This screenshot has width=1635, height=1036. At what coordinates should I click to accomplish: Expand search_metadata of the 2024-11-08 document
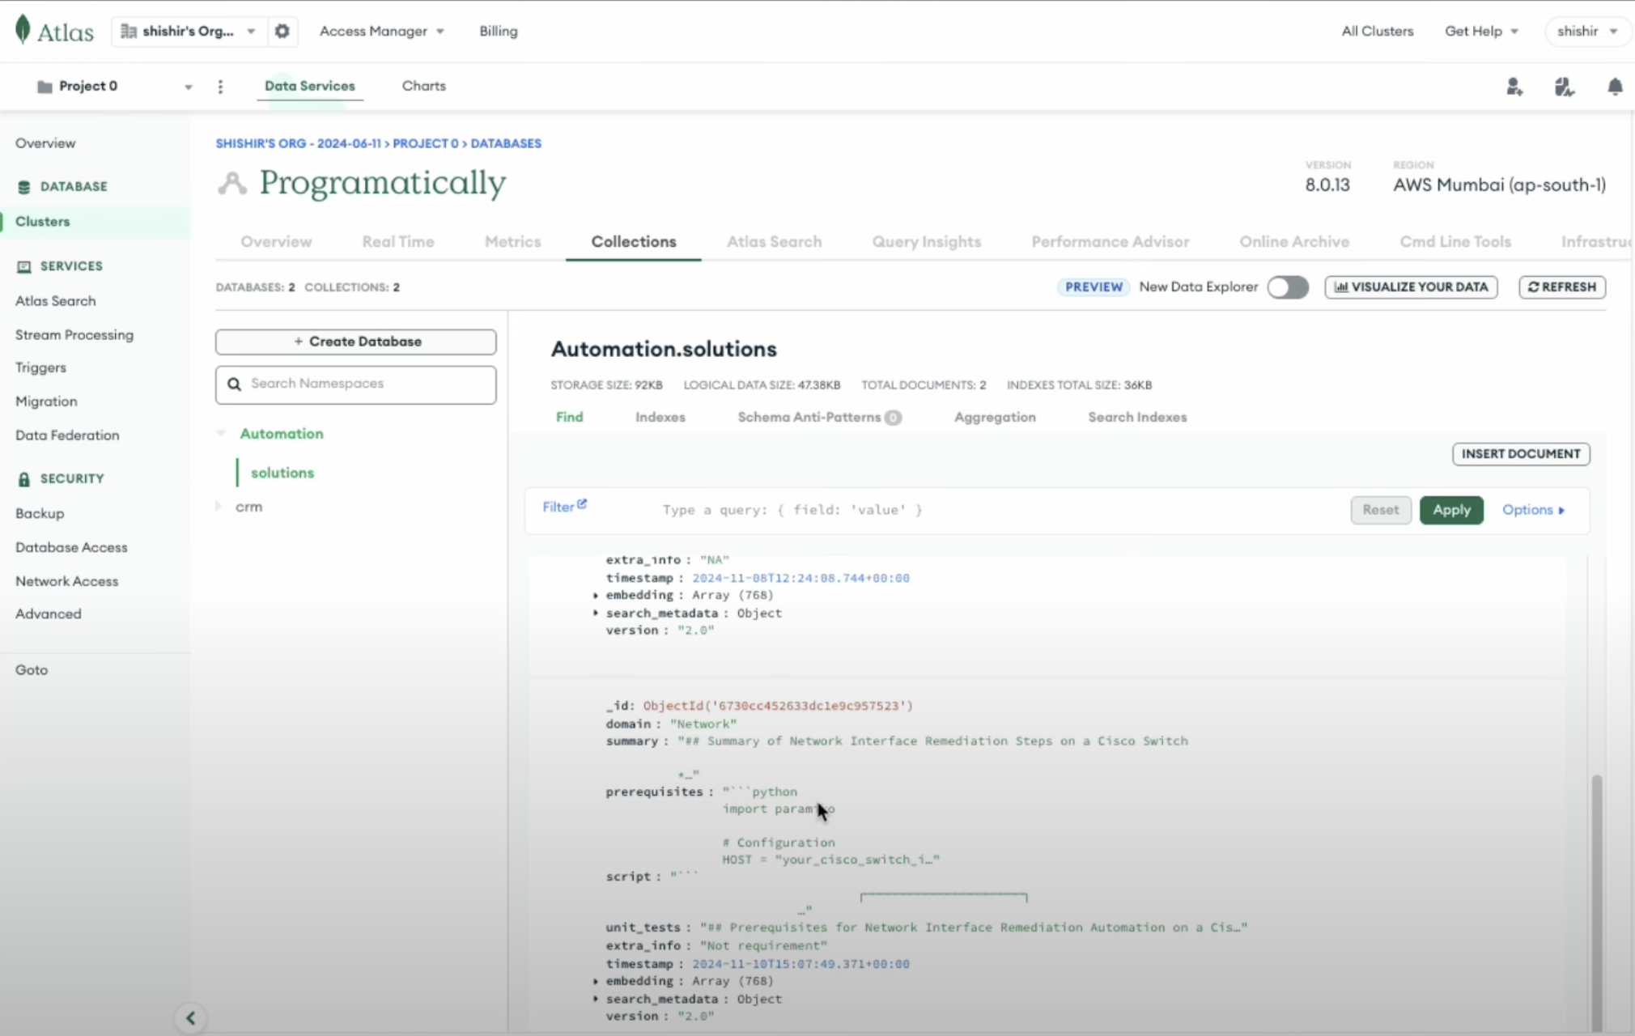tap(596, 613)
